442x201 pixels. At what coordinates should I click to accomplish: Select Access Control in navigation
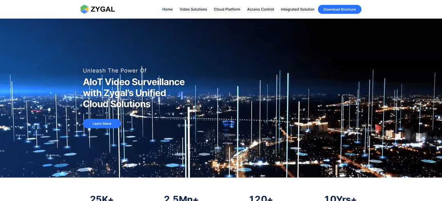pos(260,9)
